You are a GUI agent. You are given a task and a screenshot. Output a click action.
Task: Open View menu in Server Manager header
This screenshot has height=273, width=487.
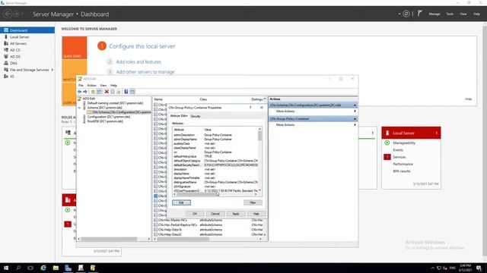pyautogui.click(x=463, y=14)
